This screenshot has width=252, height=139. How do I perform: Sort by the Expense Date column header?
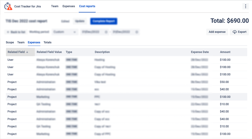200,52
